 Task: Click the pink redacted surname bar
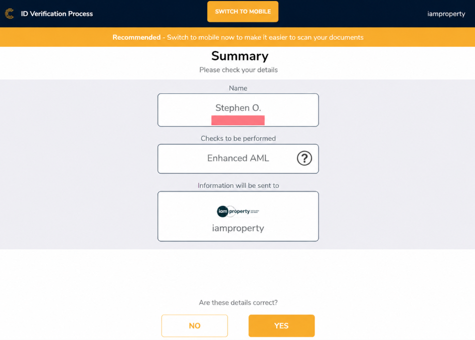[x=238, y=120]
